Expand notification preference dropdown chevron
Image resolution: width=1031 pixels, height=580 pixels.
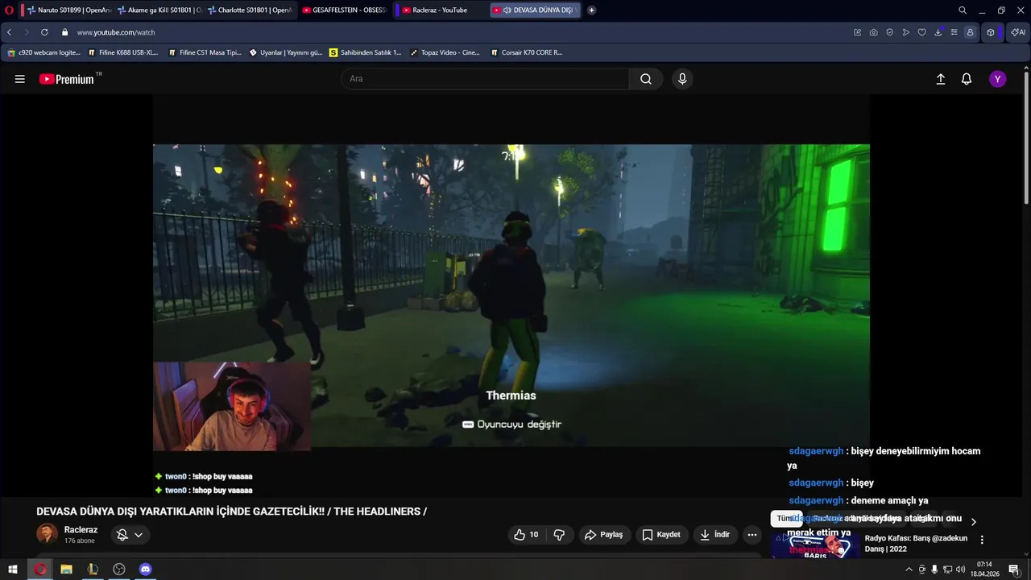(139, 535)
